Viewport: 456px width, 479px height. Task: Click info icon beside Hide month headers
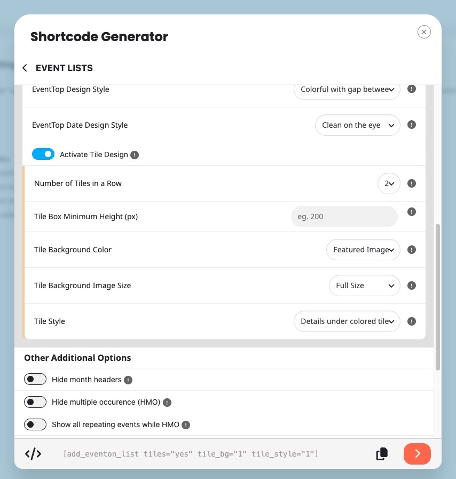point(128,380)
